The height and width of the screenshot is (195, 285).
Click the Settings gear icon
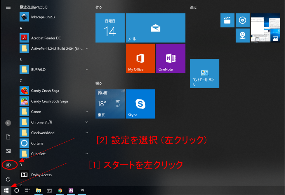point(8,165)
